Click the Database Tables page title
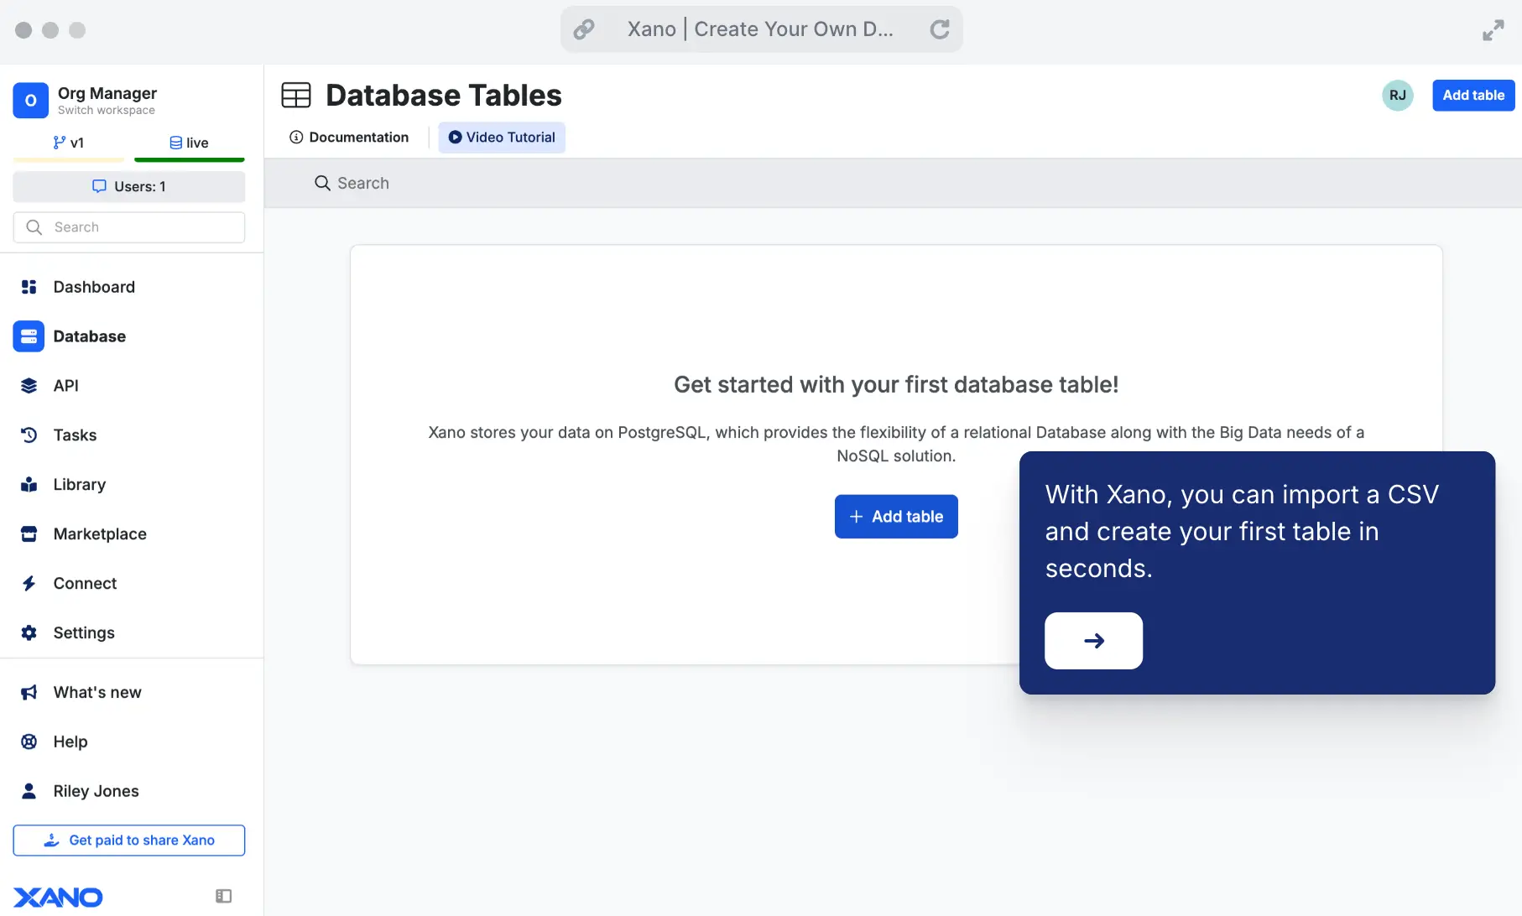1522x916 pixels. (x=444, y=96)
